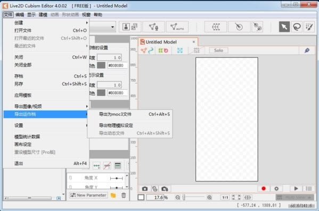
Task: Toggle the Solo display button
Action: tap(218, 50)
